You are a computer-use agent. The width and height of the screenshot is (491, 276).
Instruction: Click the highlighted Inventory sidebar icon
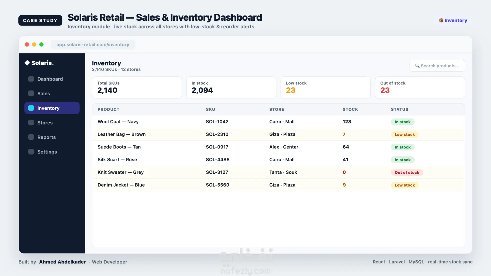[x=31, y=108]
